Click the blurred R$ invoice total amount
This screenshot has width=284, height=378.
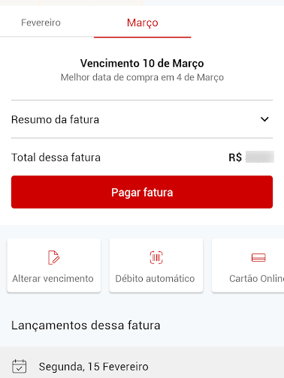point(260,157)
